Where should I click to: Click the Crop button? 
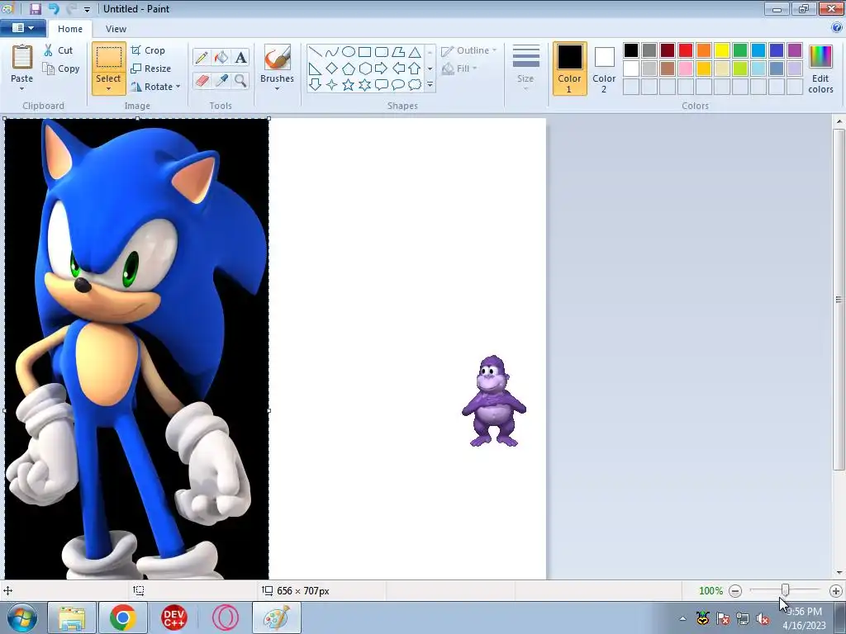click(148, 50)
